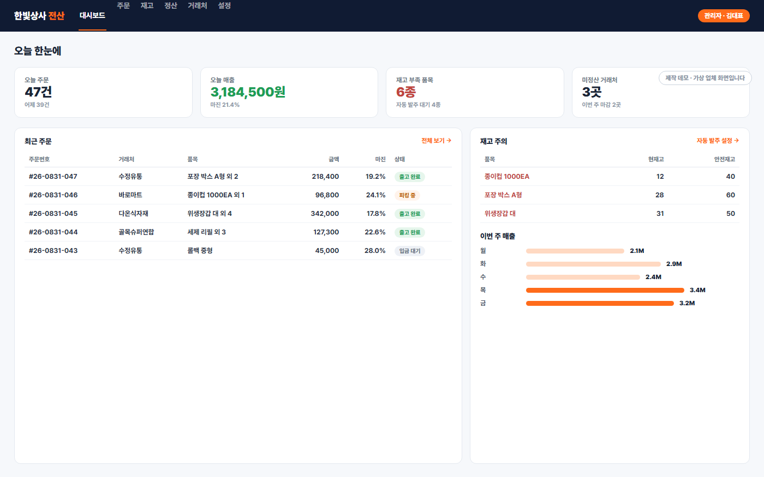This screenshot has height=477, width=764.
Task: Open the 전체 보기 link with arrow
Action: (x=436, y=141)
